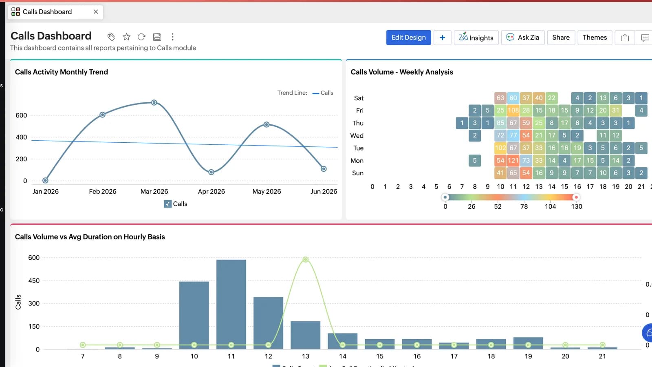Refresh the dashboard using the reload icon

(141, 37)
